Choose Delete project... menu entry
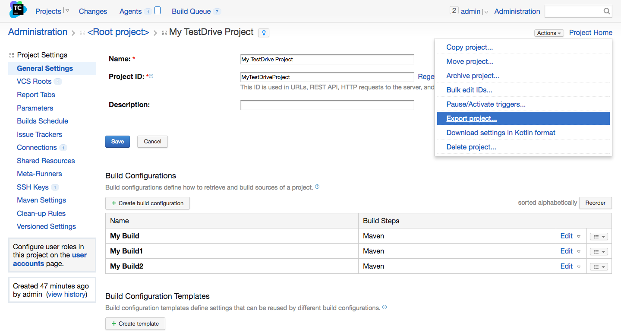 pyautogui.click(x=523, y=147)
